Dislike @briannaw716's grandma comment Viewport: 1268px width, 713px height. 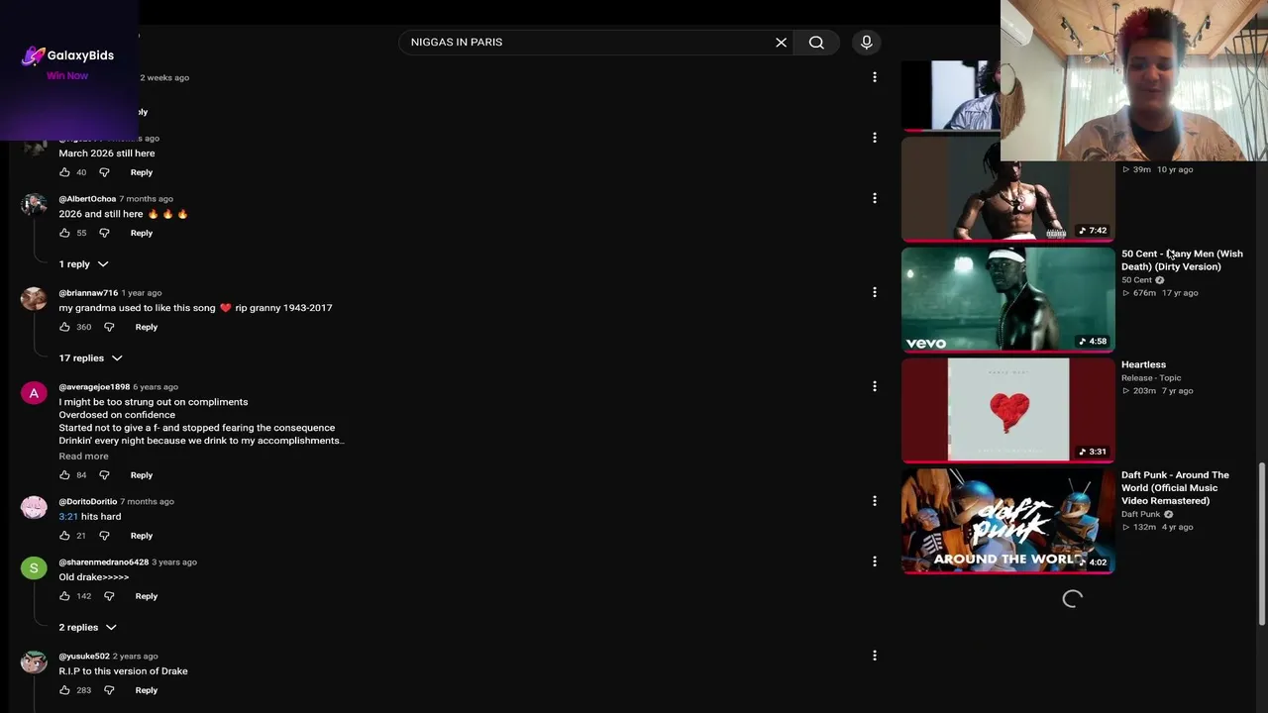coord(109,327)
